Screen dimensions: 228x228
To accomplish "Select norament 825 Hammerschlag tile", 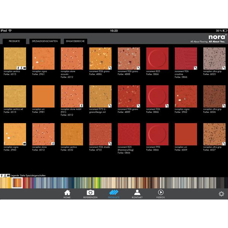I will (x=129, y=135).
